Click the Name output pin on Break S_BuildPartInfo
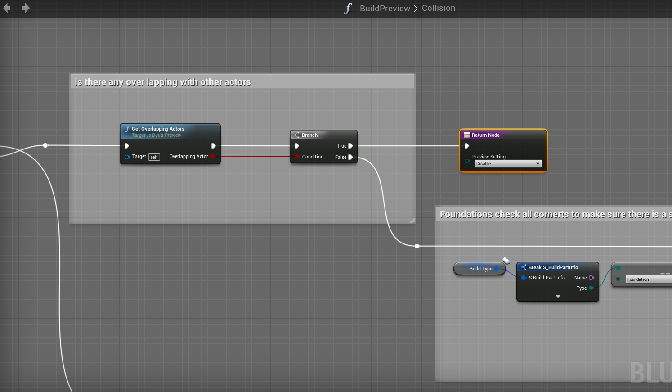This screenshot has width=672, height=392. [591, 278]
